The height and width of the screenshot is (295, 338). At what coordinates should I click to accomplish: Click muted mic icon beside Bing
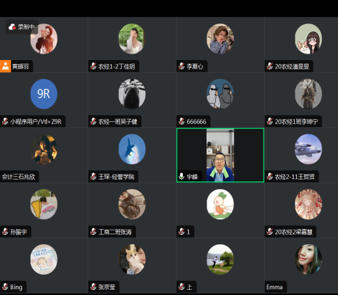pos(5,287)
